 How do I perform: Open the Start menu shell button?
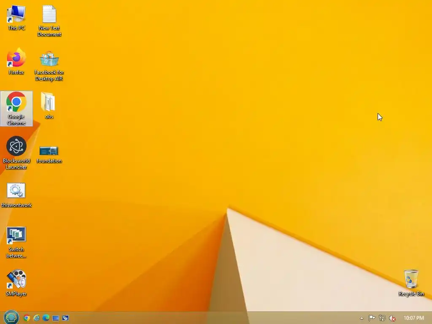pyautogui.click(x=11, y=317)
